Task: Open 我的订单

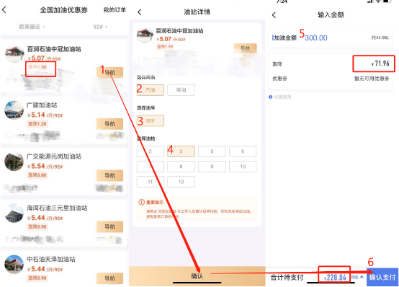Action: tap(115, 10)
